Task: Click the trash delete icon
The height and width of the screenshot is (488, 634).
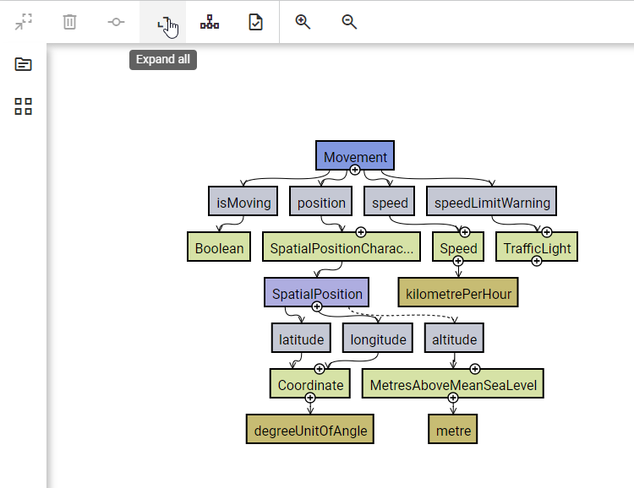Action: (x=69, y=22)
